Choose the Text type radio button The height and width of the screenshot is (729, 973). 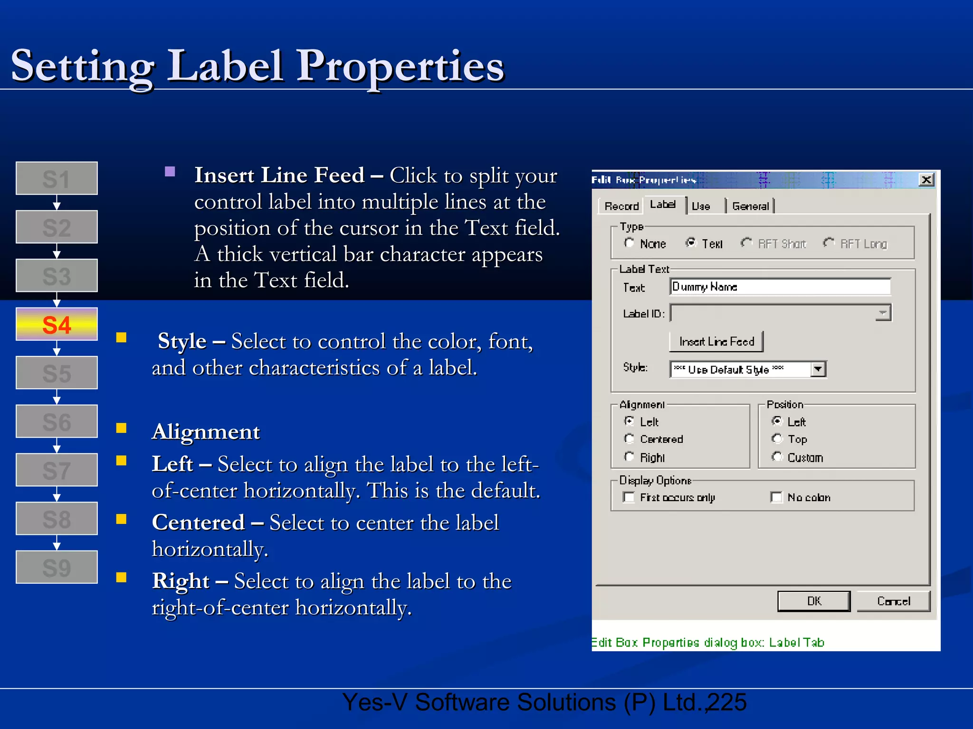point(691,243)
